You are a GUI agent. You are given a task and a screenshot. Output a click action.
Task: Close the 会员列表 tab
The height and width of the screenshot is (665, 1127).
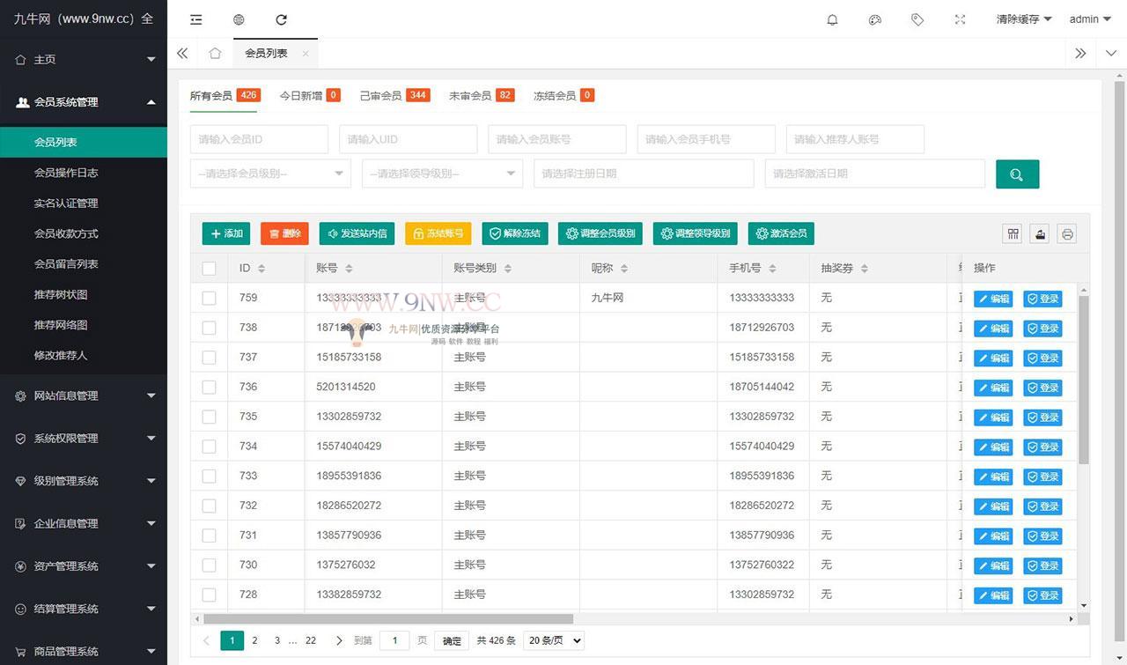pos(306,54)
